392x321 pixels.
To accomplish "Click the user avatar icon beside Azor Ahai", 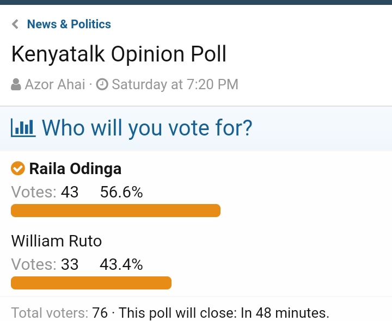I will coord(16,84).
